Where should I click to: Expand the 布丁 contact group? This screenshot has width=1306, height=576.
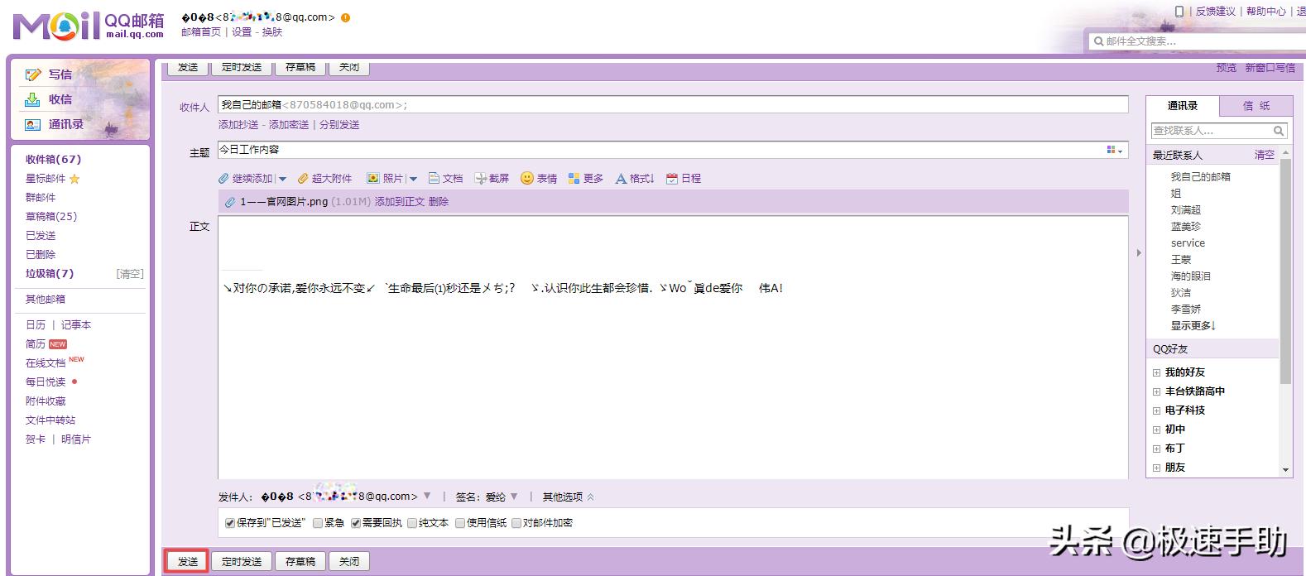point(1157,449)
